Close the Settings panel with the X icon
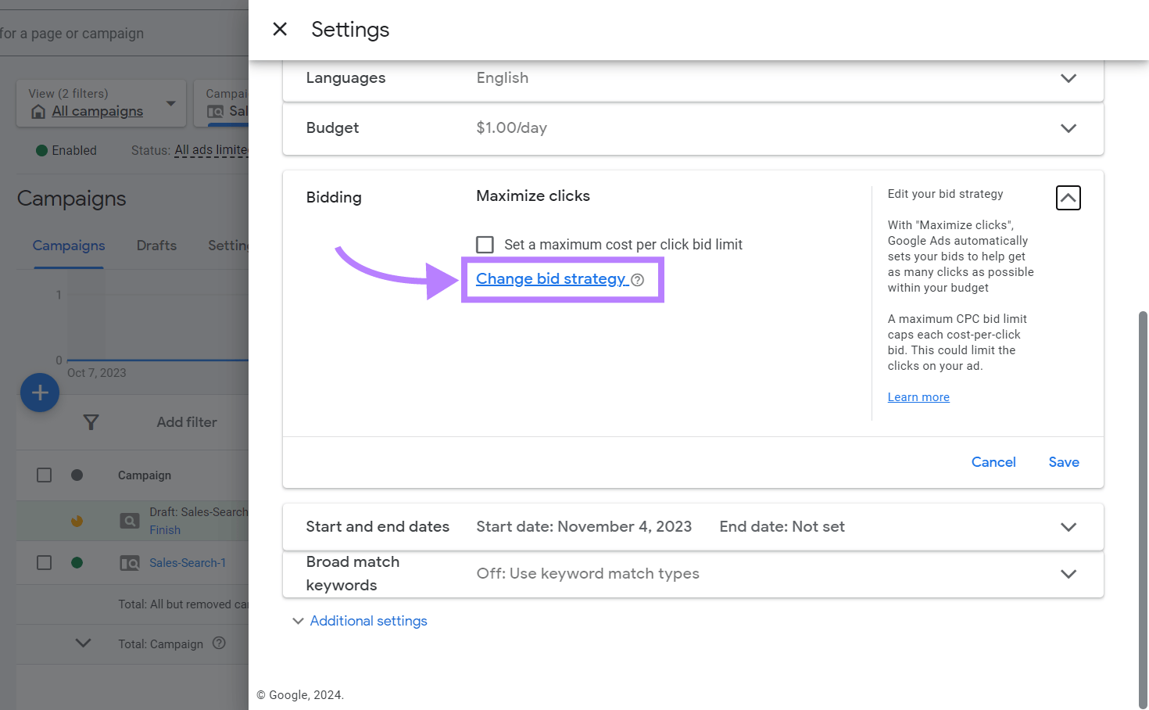 pos(280,29)
